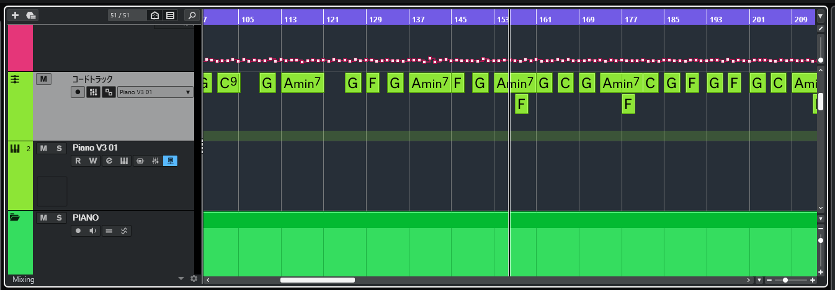Select the コードトラック track name
This screenshot has height=290, width=835.
click(x=92, y=79)
